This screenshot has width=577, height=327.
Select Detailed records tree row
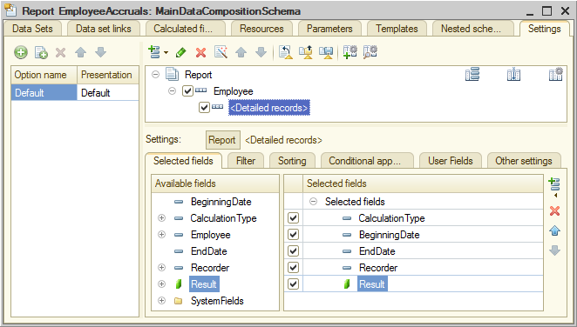tap(269, 108)
